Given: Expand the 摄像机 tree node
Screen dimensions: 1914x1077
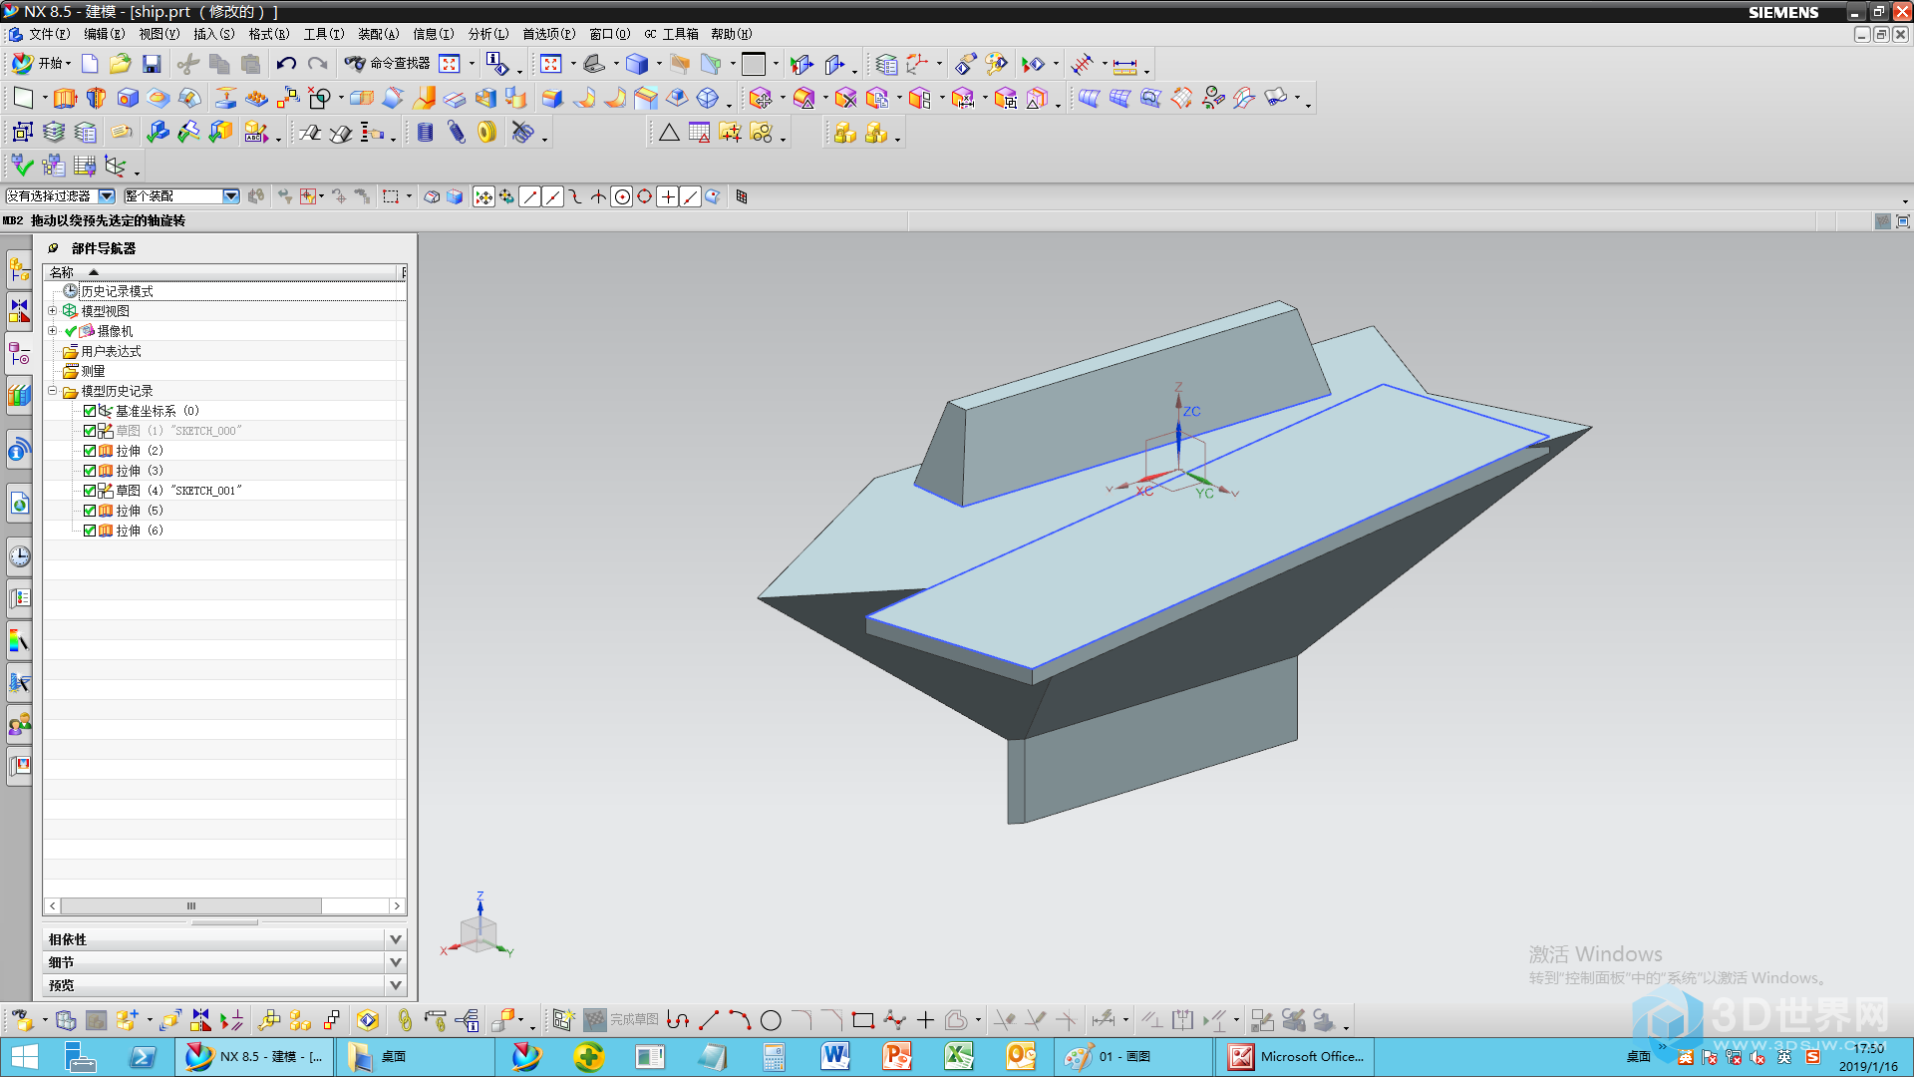Looking at the screenshot, I should pyautogui.click(x=53, y=331).
